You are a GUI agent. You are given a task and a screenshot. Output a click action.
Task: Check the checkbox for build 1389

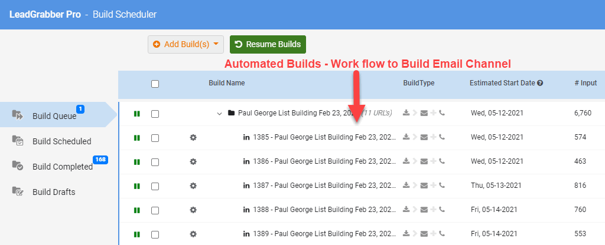[x=155, y=234]
